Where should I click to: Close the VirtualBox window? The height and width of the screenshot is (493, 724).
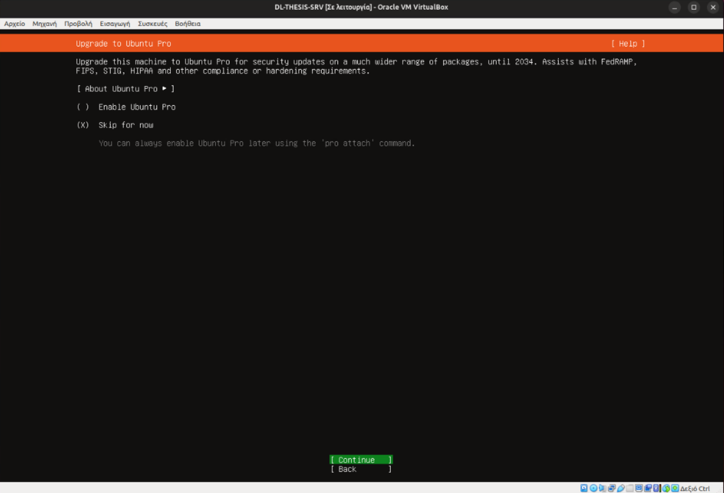tap(713, 7)
